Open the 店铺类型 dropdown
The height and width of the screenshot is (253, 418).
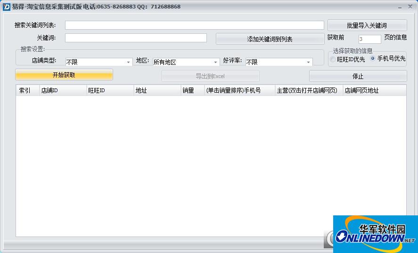[99, 62]
